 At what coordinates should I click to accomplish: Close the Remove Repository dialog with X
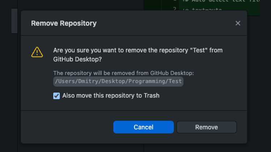click(238, 23)
